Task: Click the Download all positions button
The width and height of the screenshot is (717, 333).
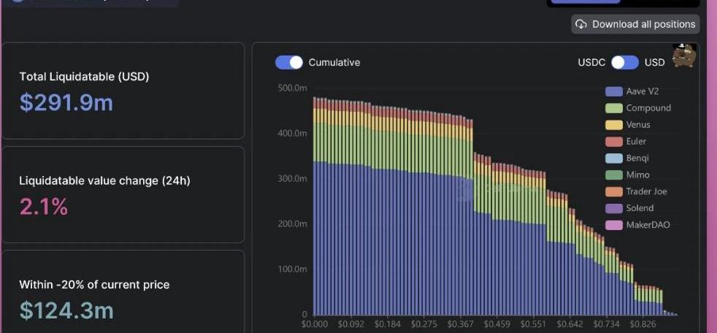Action: click(x=635, y=24)
